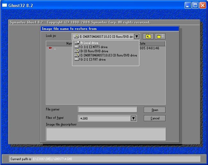This screenshot has height=165, width=208.
Task: Click the Date column header
Action: (x=152, y=43)
